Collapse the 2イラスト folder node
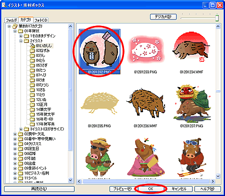225x196 pixels. point(21,41)
